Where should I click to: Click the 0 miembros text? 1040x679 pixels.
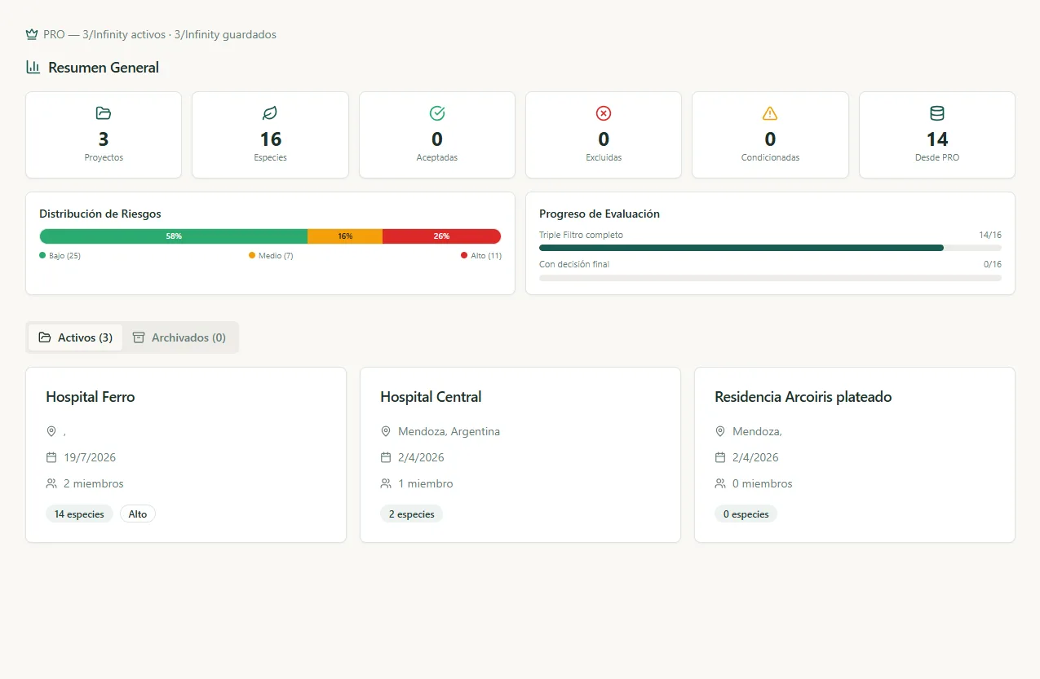[763, 483]
